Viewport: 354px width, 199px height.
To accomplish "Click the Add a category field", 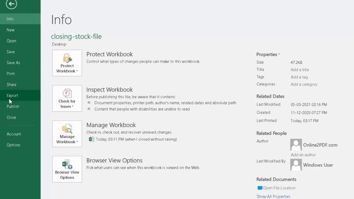I will point(304,84).
